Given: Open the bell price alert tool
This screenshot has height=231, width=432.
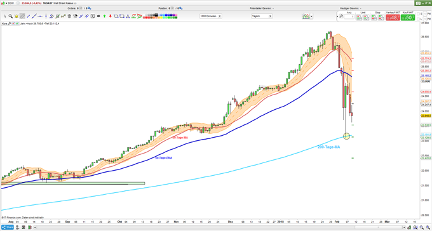Looking at the screenshot, I should pyautogui.click(x=17, y=16).
